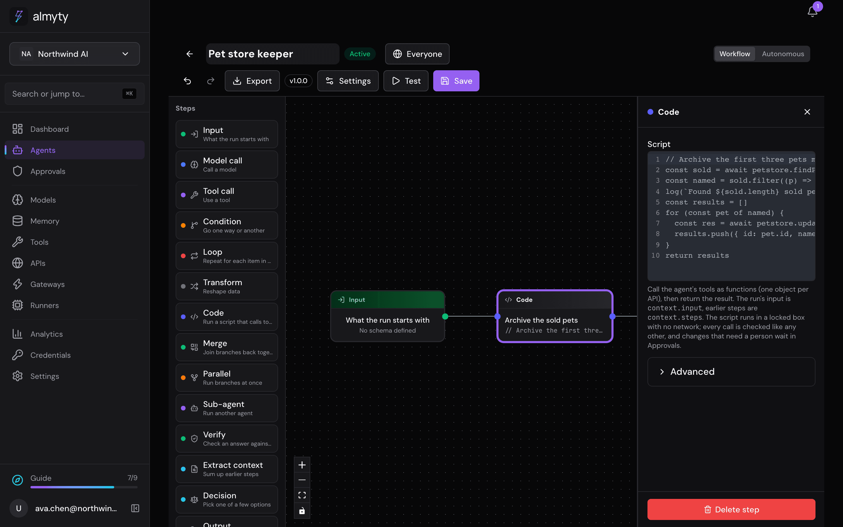
Task: Open Gateways in the sidebar
Action: 75,284
